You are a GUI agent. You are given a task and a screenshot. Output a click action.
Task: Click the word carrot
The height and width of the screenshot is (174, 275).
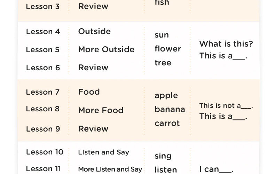click(x=167, y=123)
